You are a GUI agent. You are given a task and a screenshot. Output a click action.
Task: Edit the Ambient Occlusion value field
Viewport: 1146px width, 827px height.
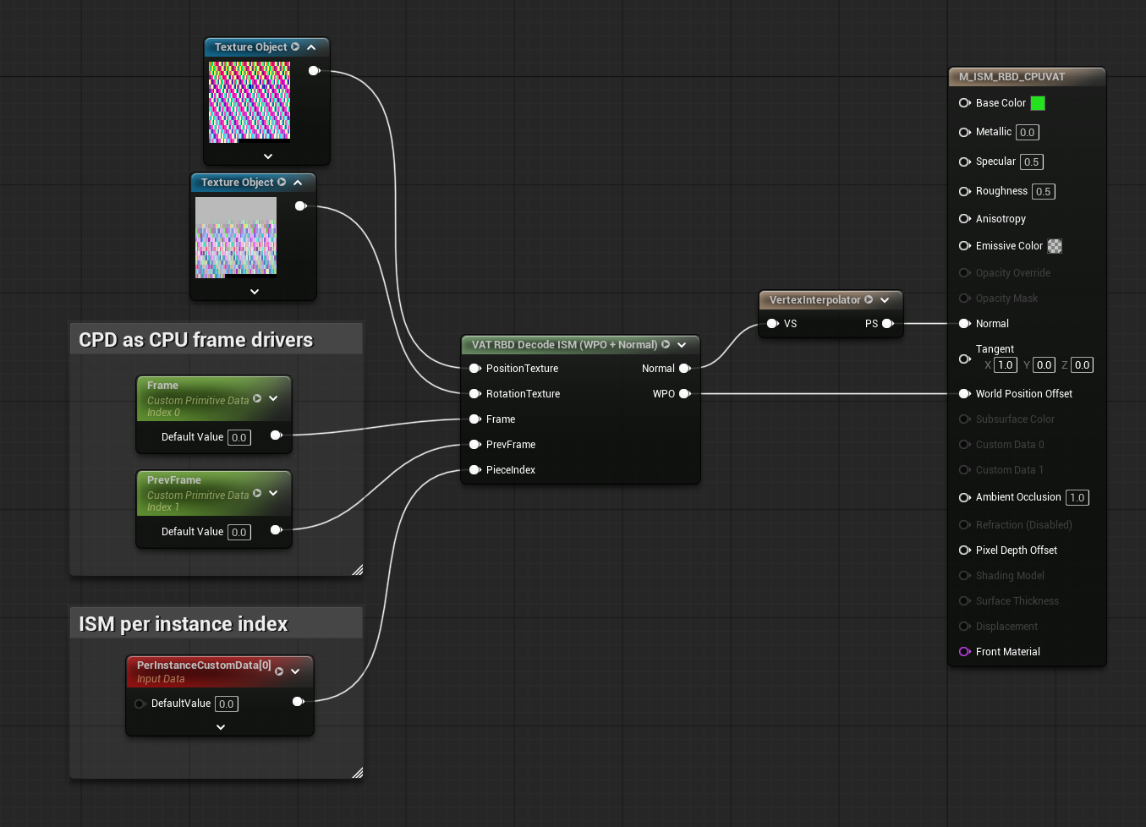pyautogui.click(x=1077, y=498)
